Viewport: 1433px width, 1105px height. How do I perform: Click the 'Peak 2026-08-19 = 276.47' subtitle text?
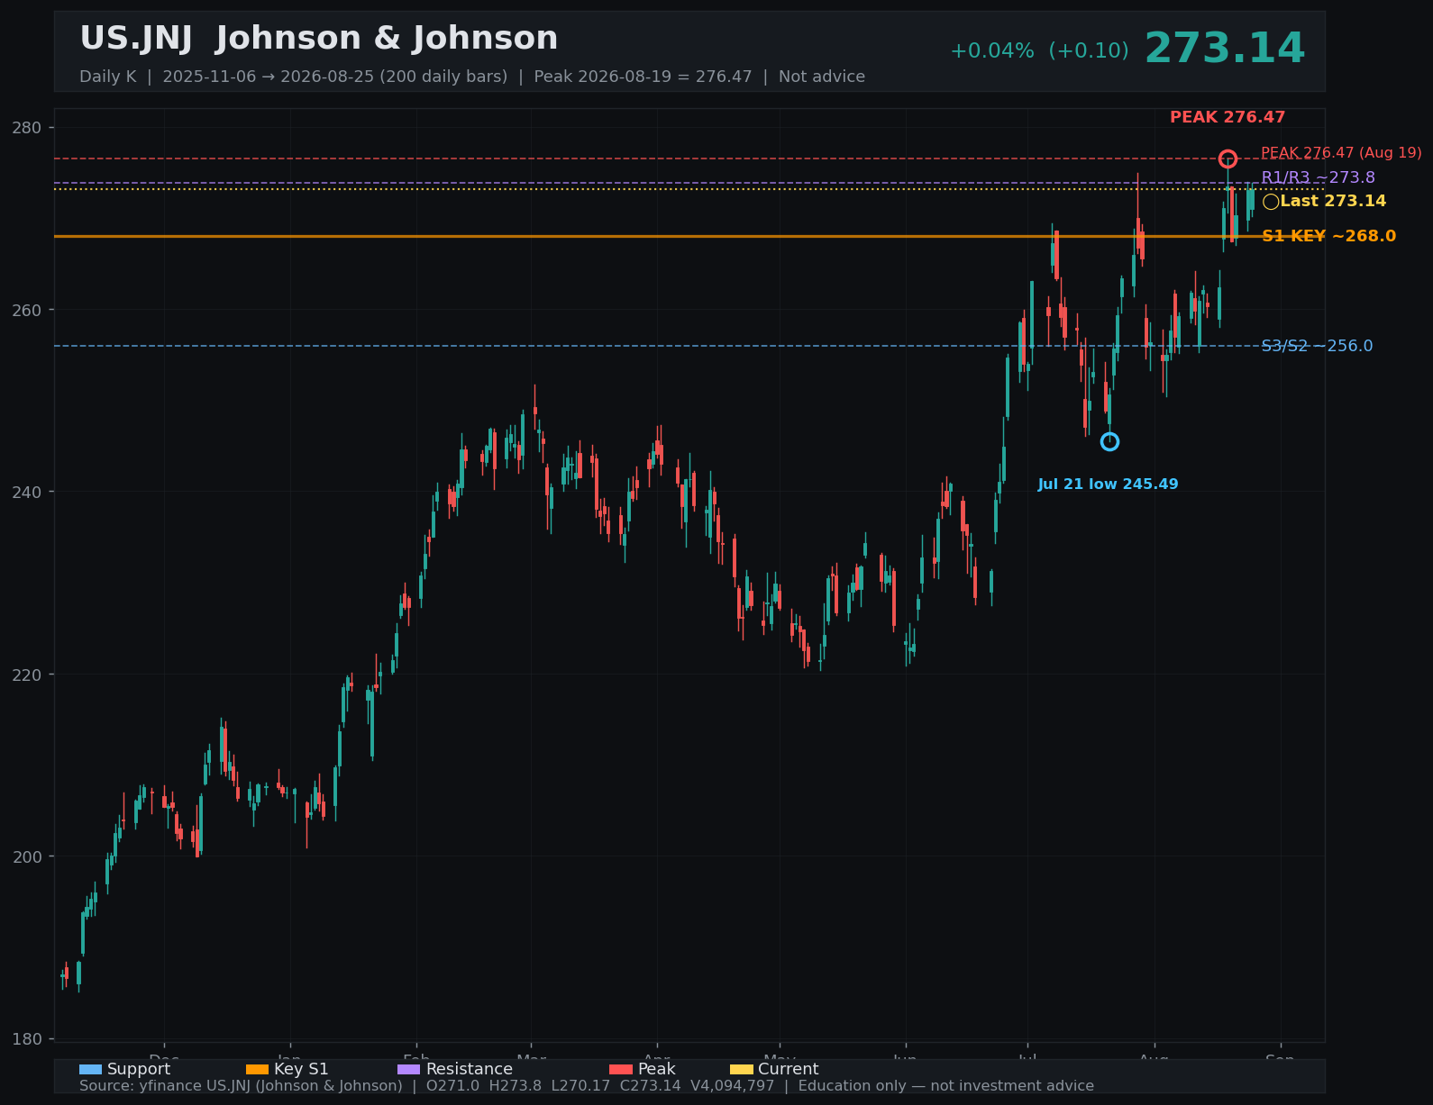(643, 77)
